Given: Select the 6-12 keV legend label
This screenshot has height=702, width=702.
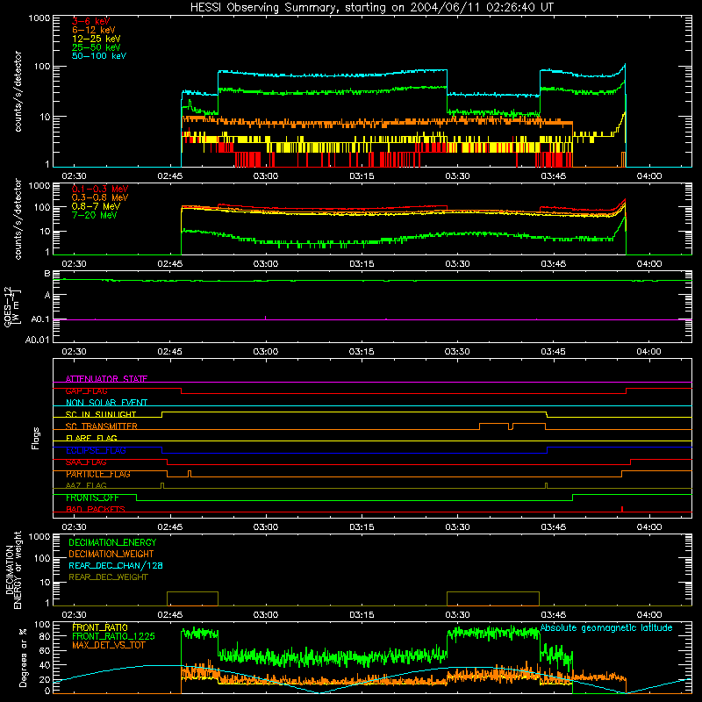Looking at the screenshot, I should [94, 30].
